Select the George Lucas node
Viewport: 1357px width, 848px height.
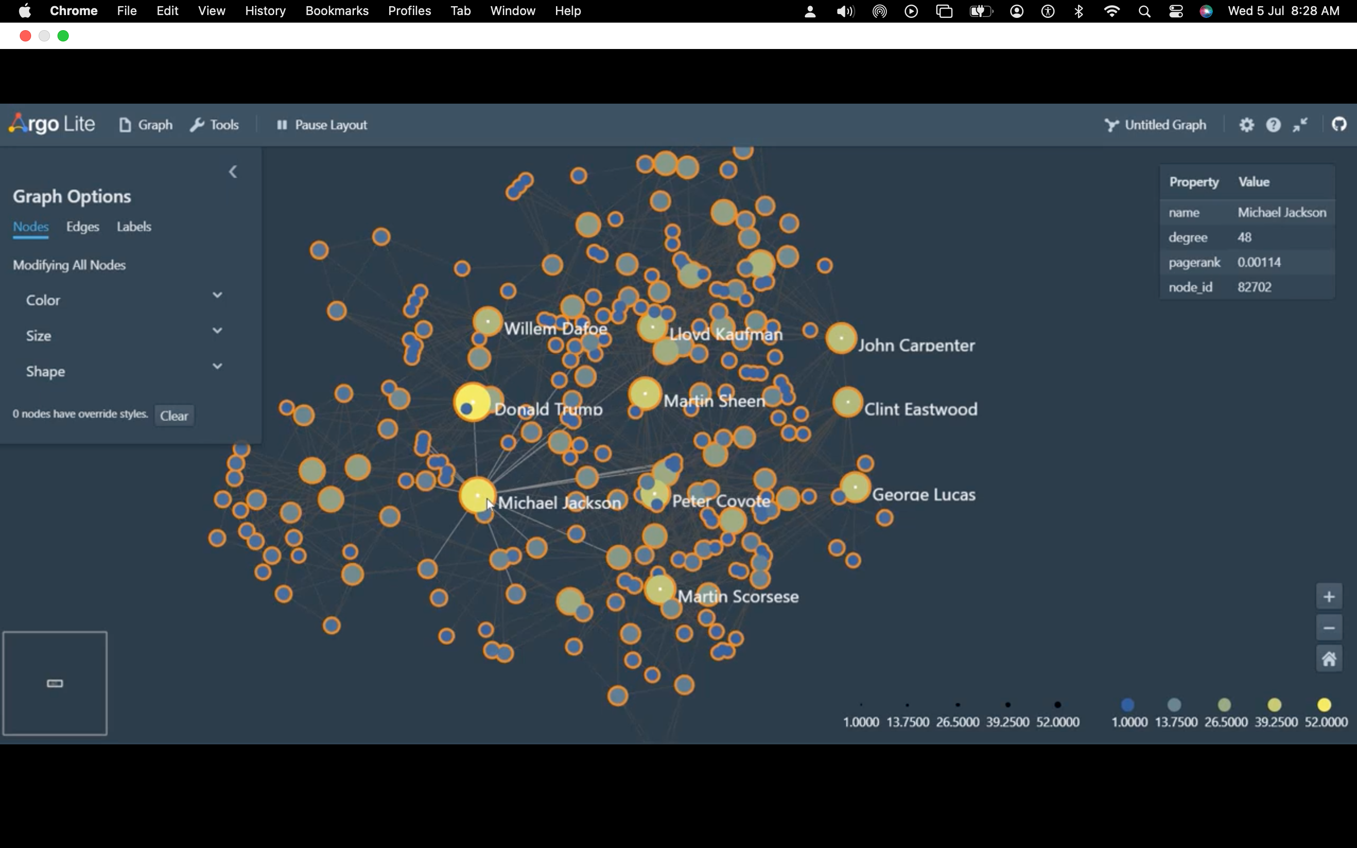(855, 487)
